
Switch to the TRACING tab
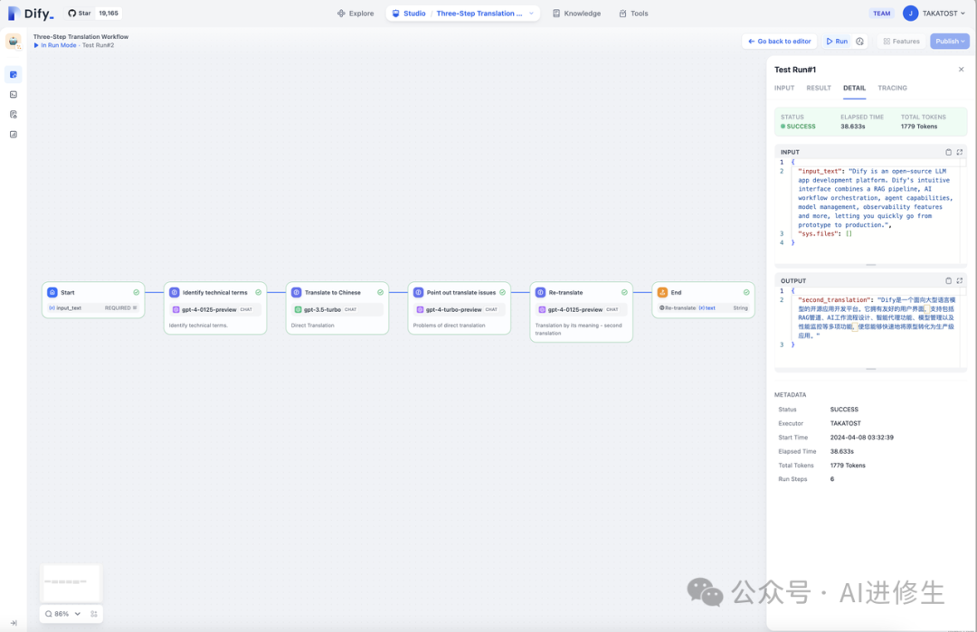[x=892, y=88]
